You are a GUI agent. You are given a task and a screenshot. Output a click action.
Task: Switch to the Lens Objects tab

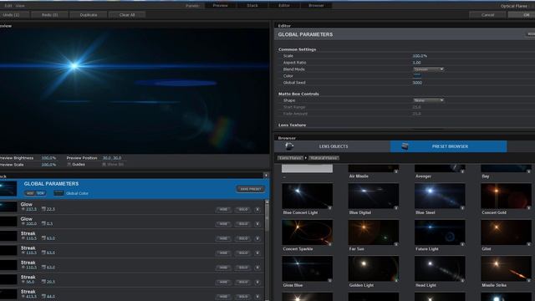333,146
